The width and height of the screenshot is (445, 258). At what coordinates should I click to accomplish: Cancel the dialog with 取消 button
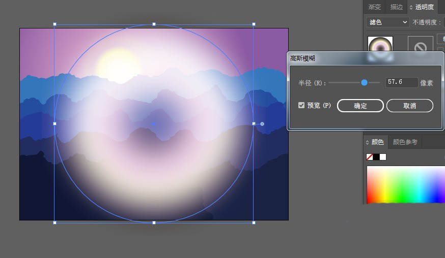click(410, 106)
